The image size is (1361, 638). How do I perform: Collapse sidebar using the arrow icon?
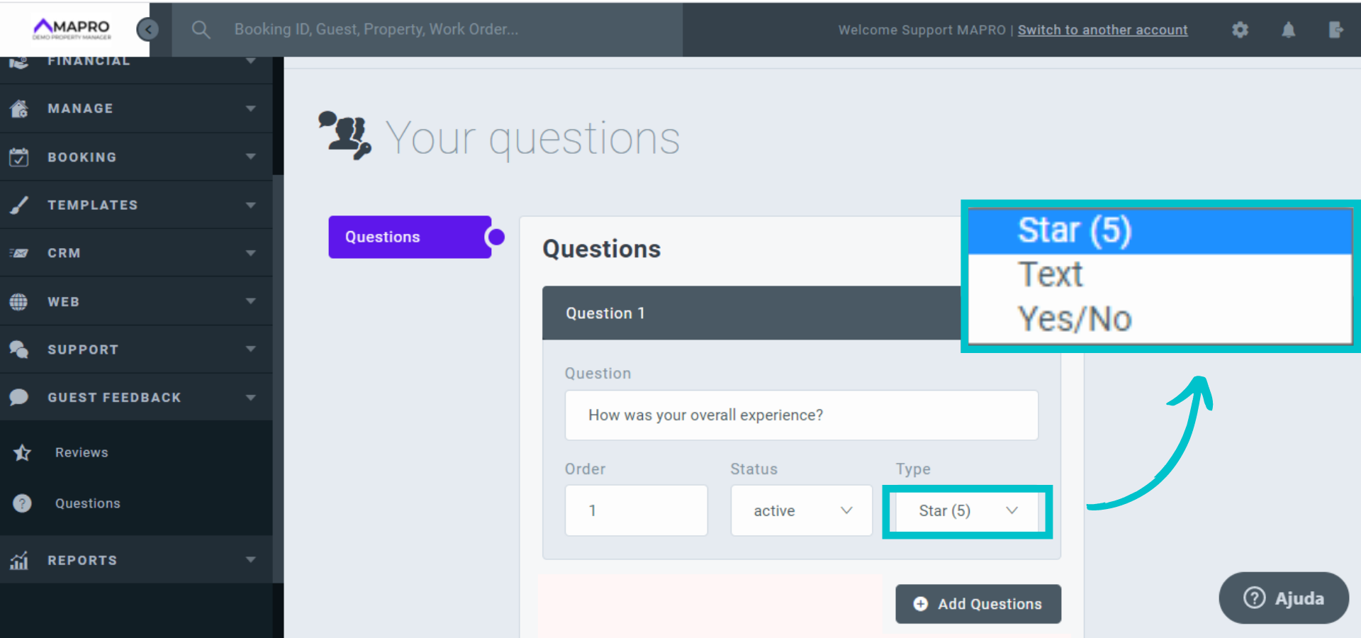coord(147,29)
